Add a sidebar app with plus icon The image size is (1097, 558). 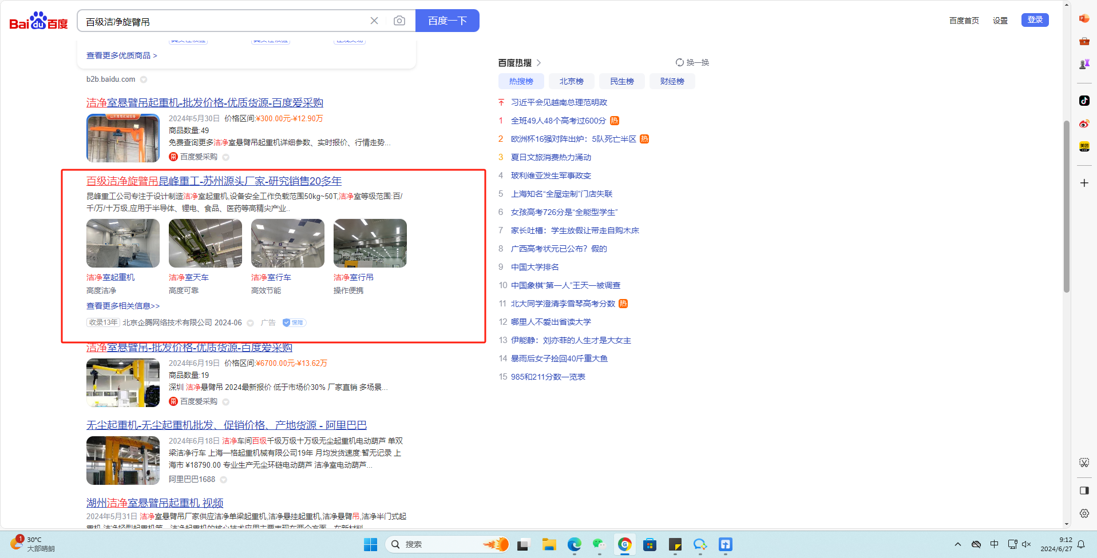pyautogui.click(x=1084, y=183)
